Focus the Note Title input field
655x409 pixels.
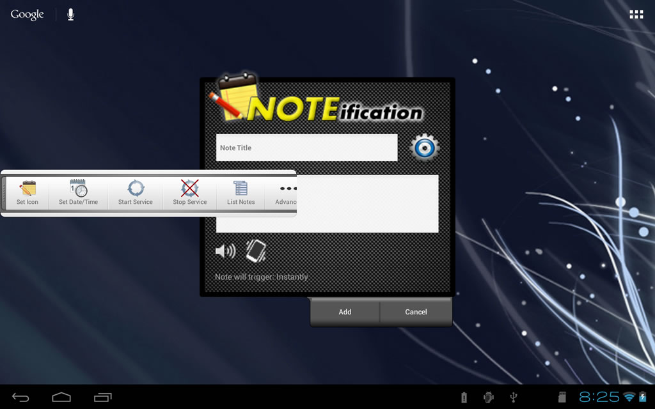click(x=306, y=148)
